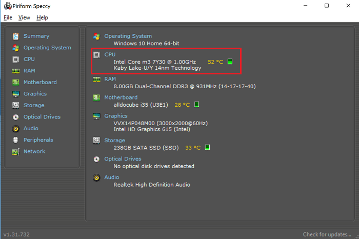Screen dimensions: 359x239
Task: Open the View menu
Action: [24, 17]
